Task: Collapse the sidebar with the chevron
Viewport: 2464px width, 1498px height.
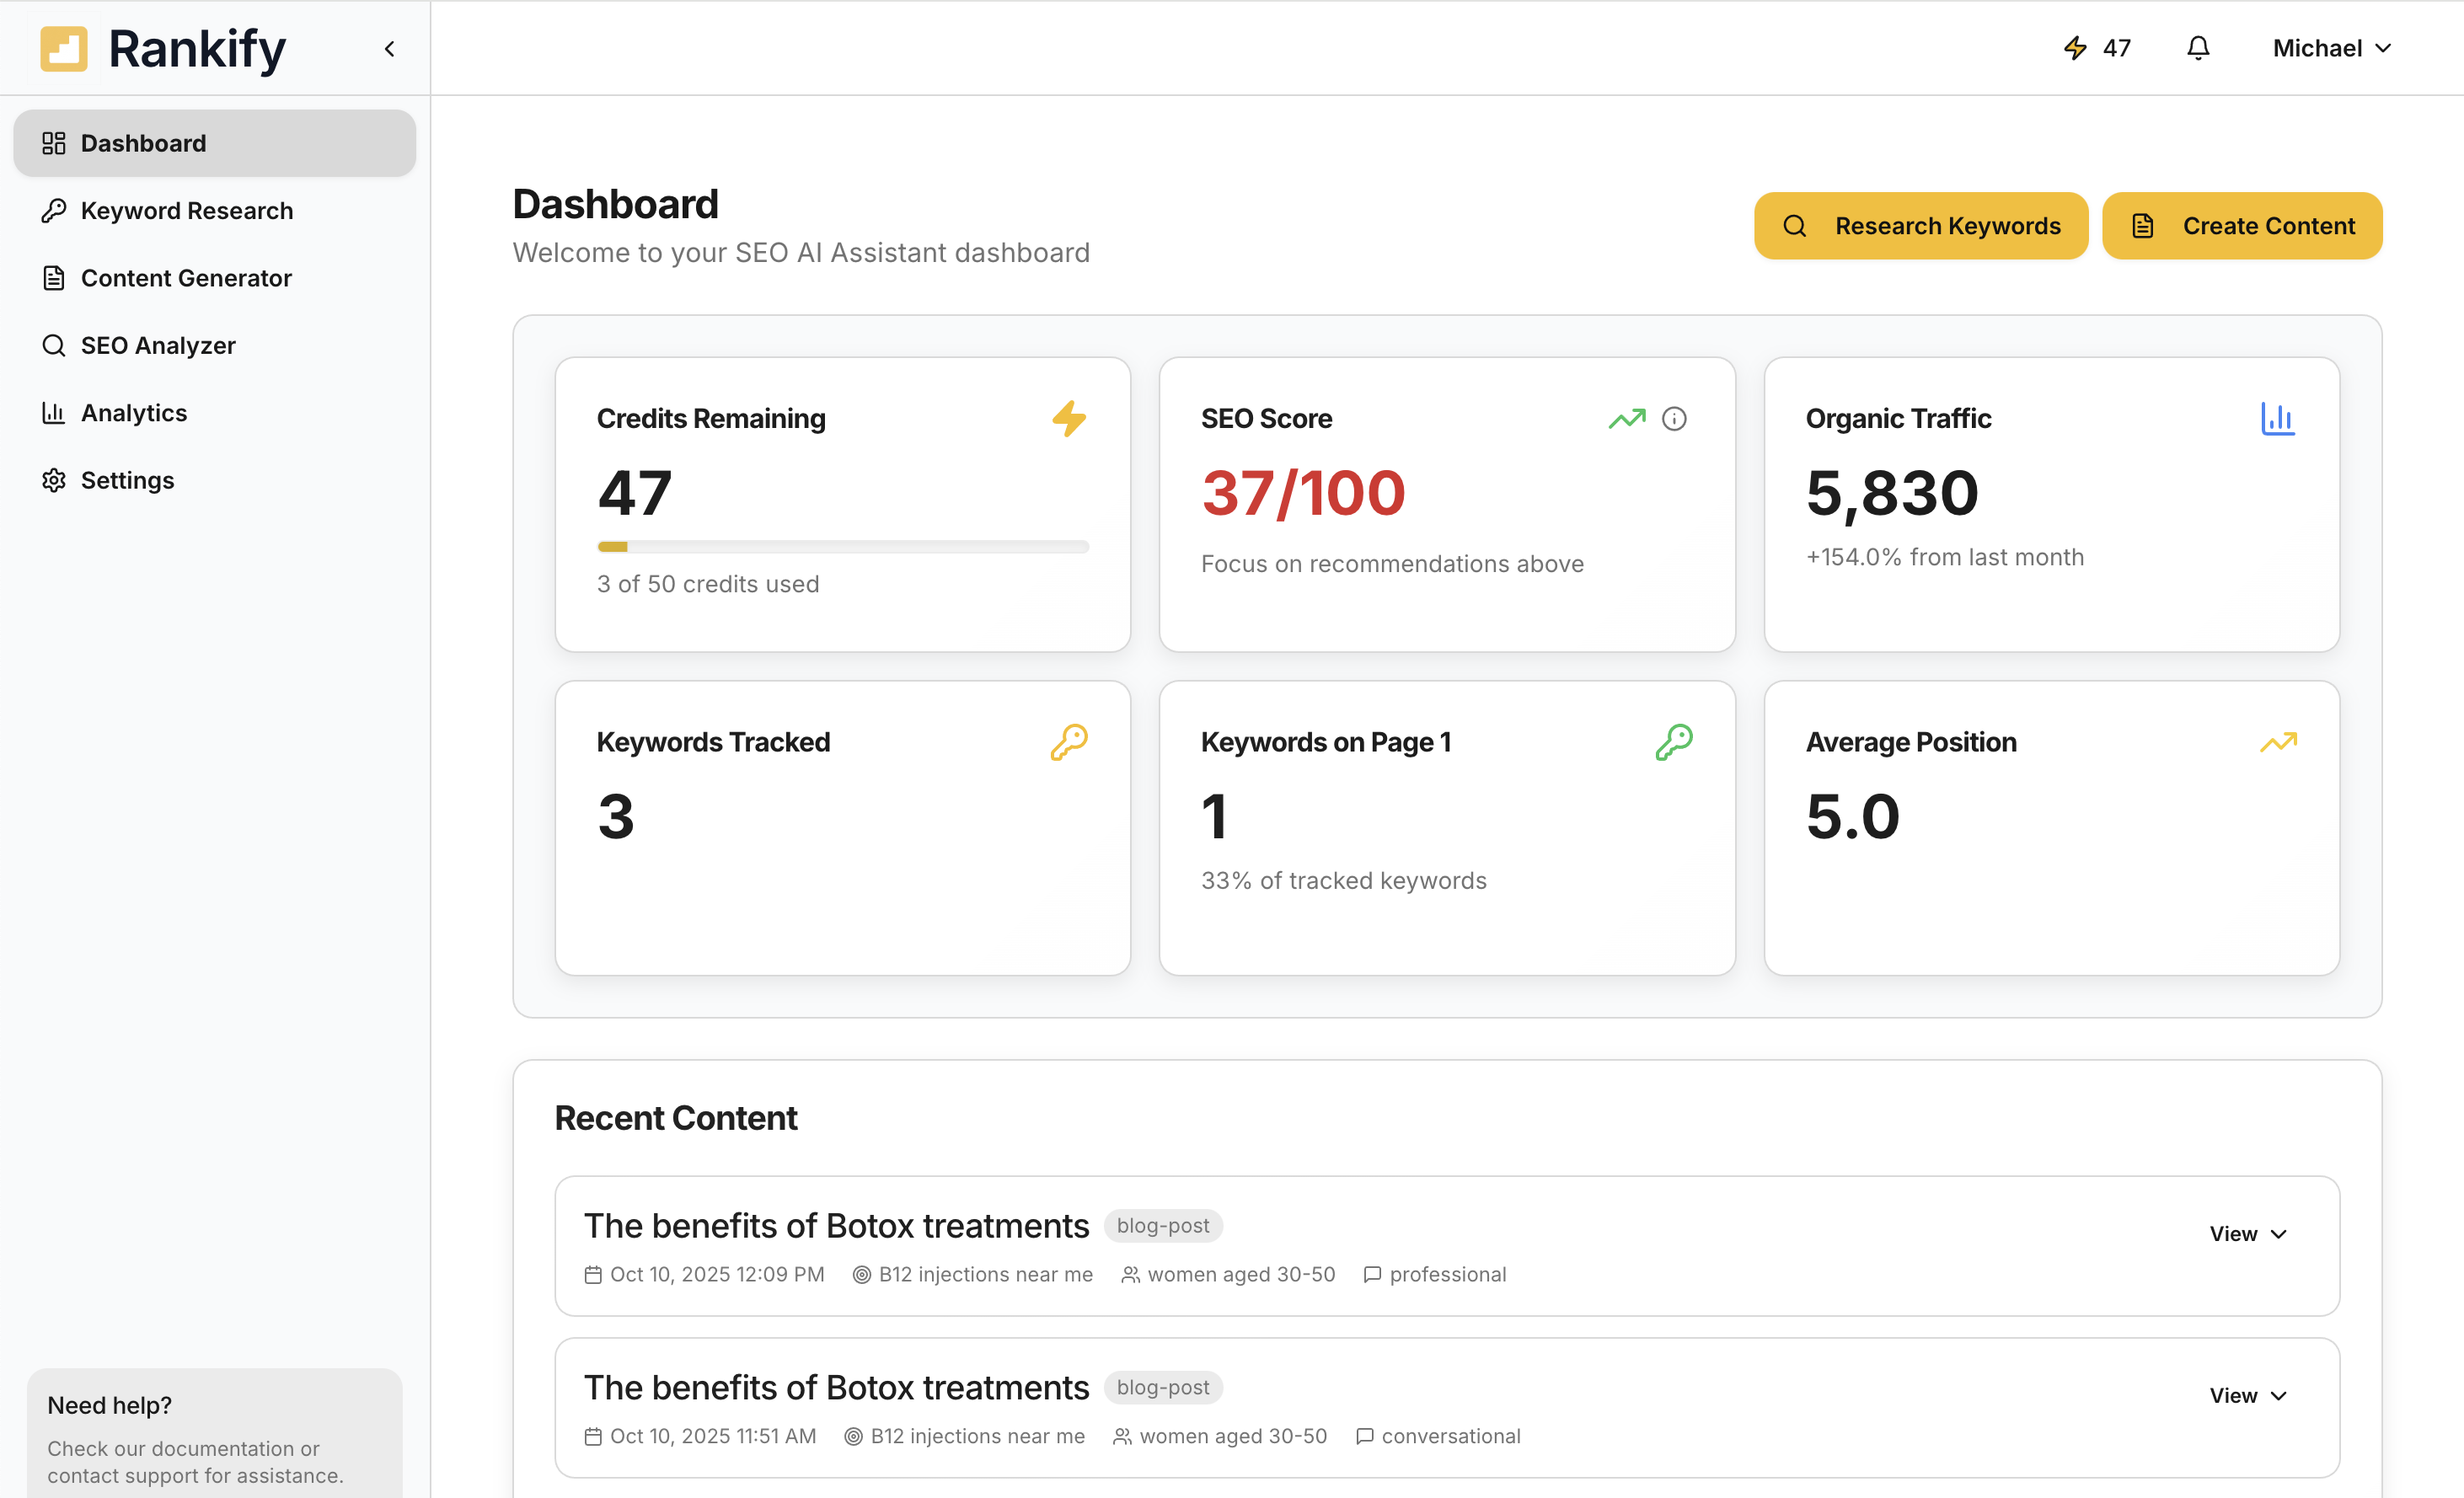Action: pos(389,48)
